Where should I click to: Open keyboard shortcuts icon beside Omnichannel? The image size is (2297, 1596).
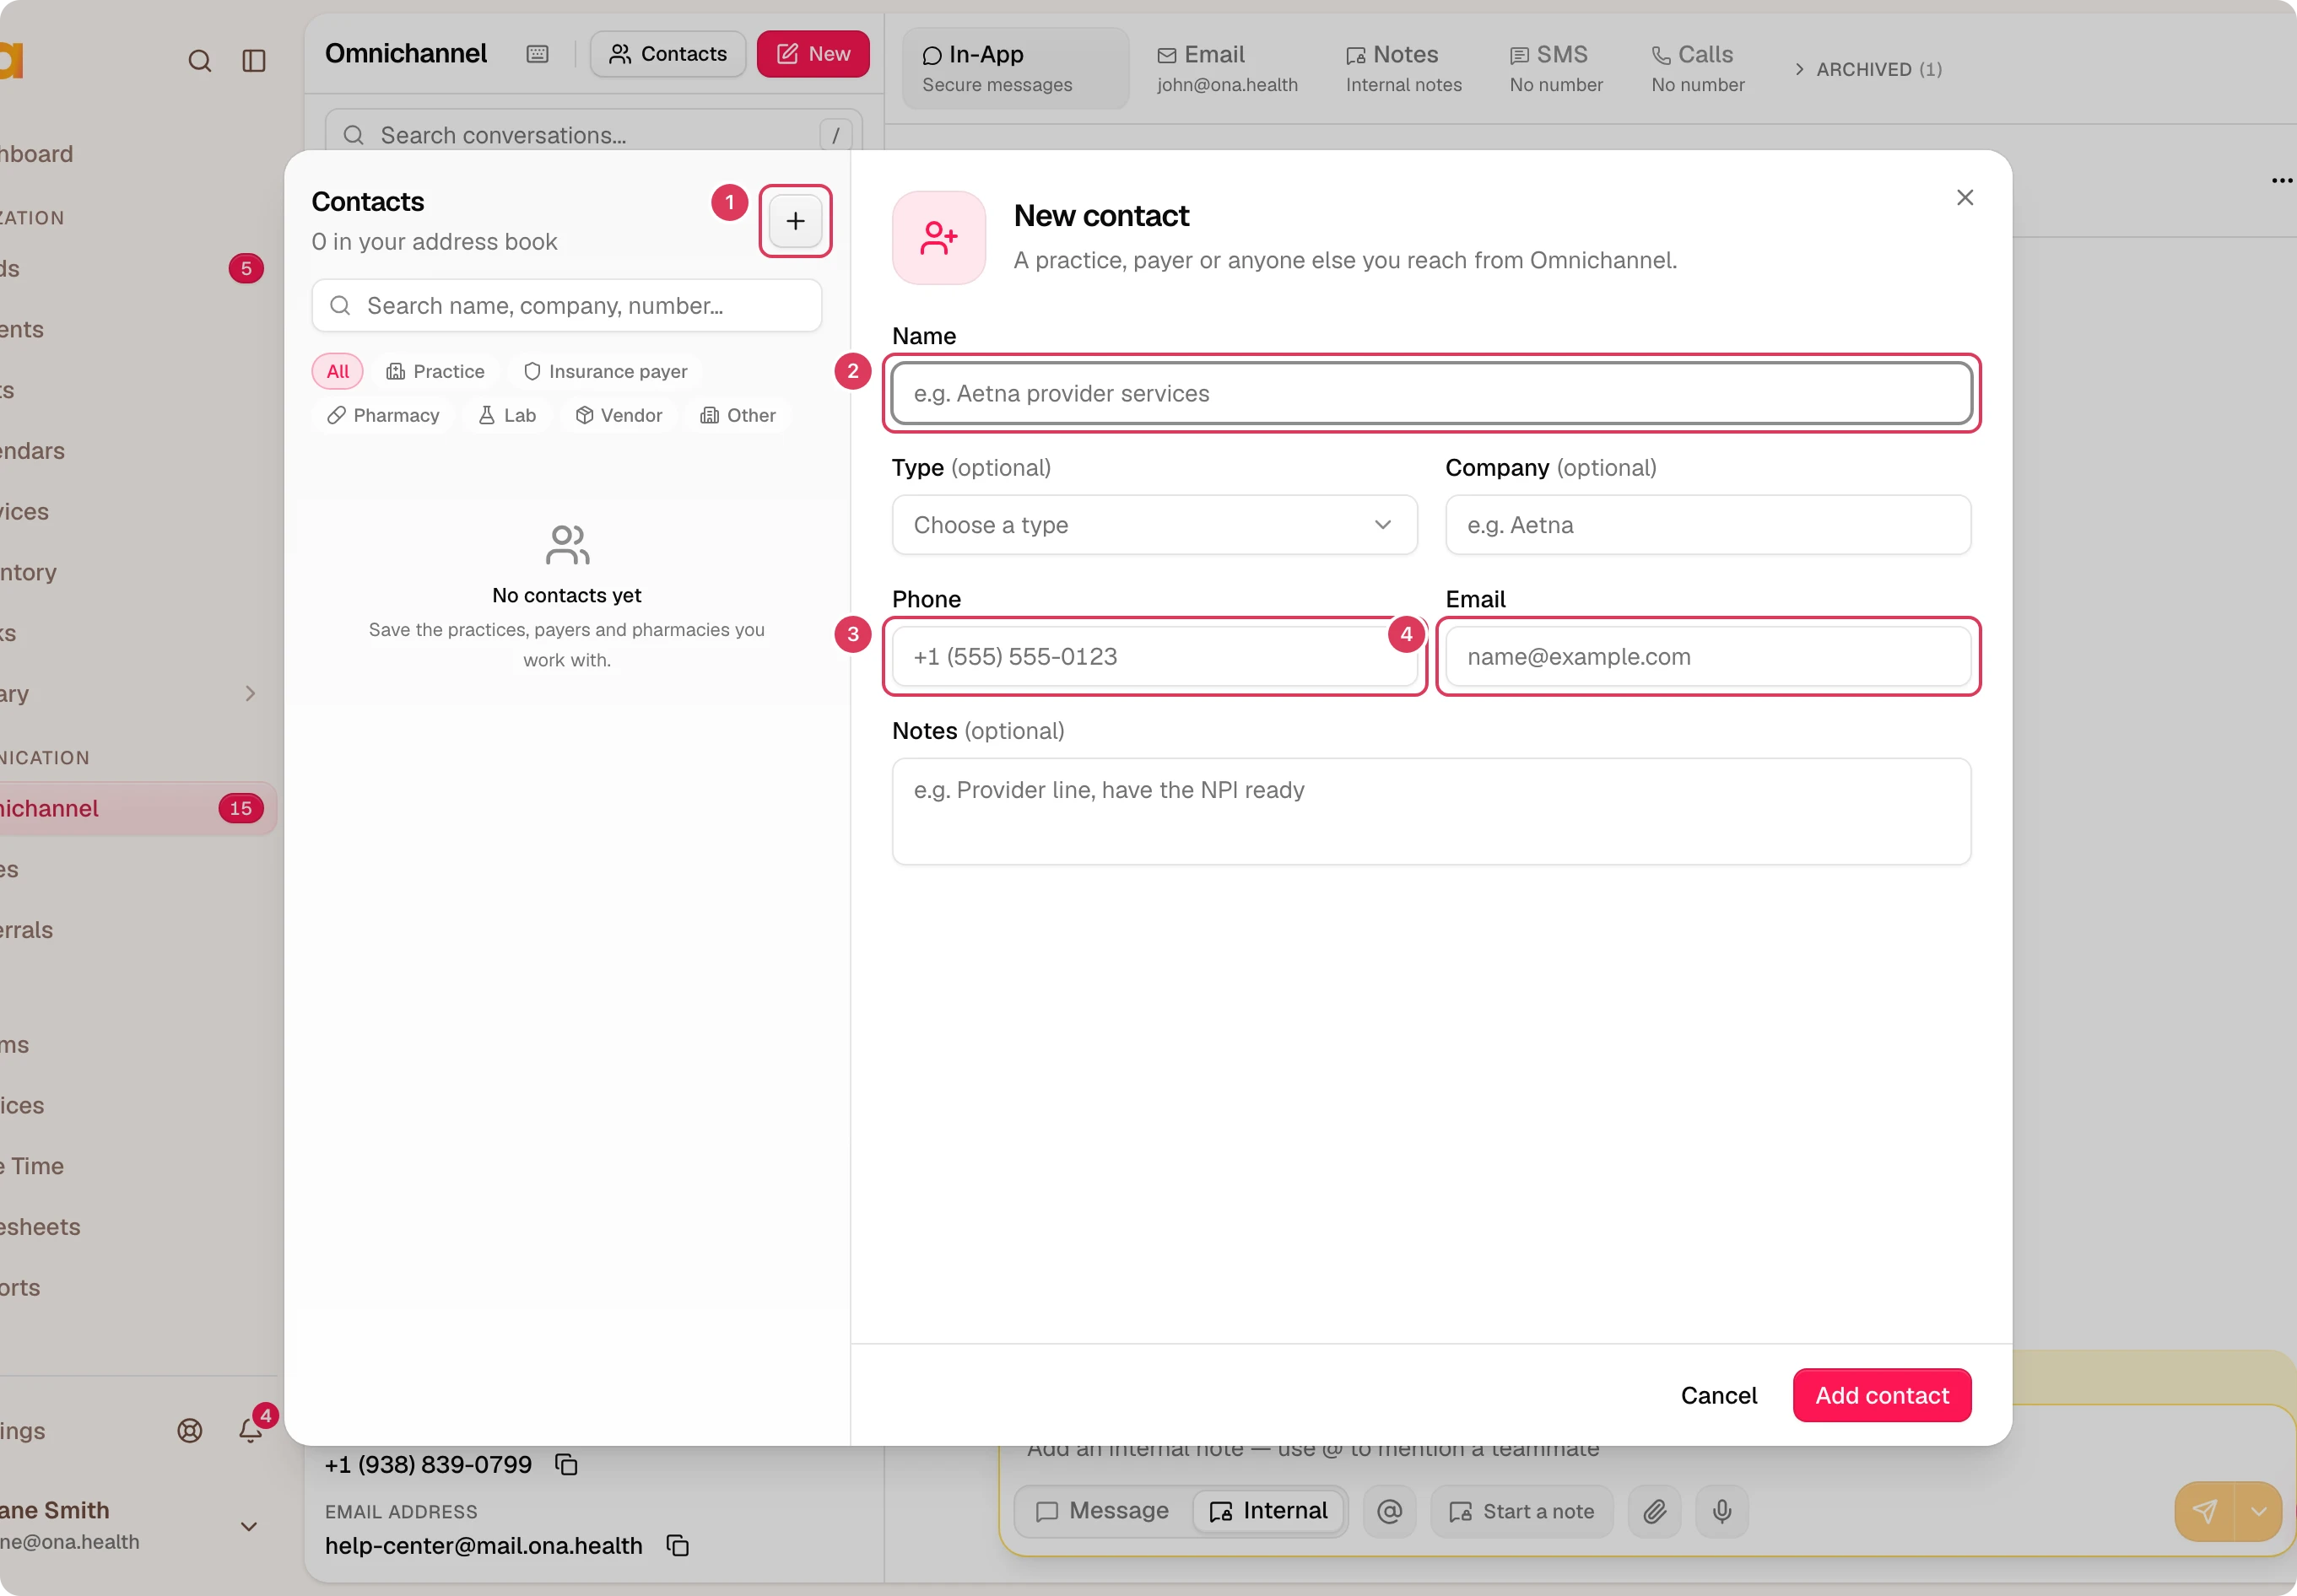tap(538, 54)
